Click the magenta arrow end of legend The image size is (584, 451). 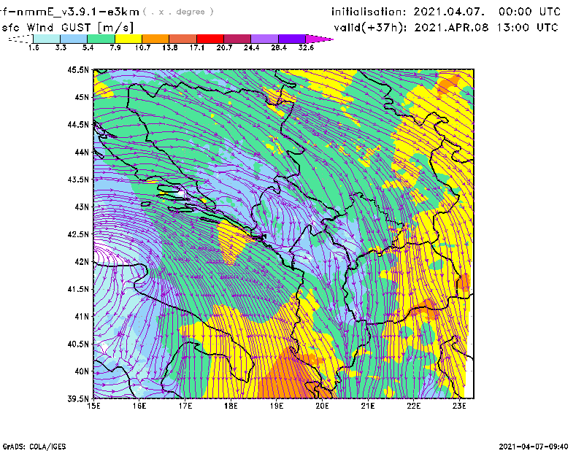[319, 39]
